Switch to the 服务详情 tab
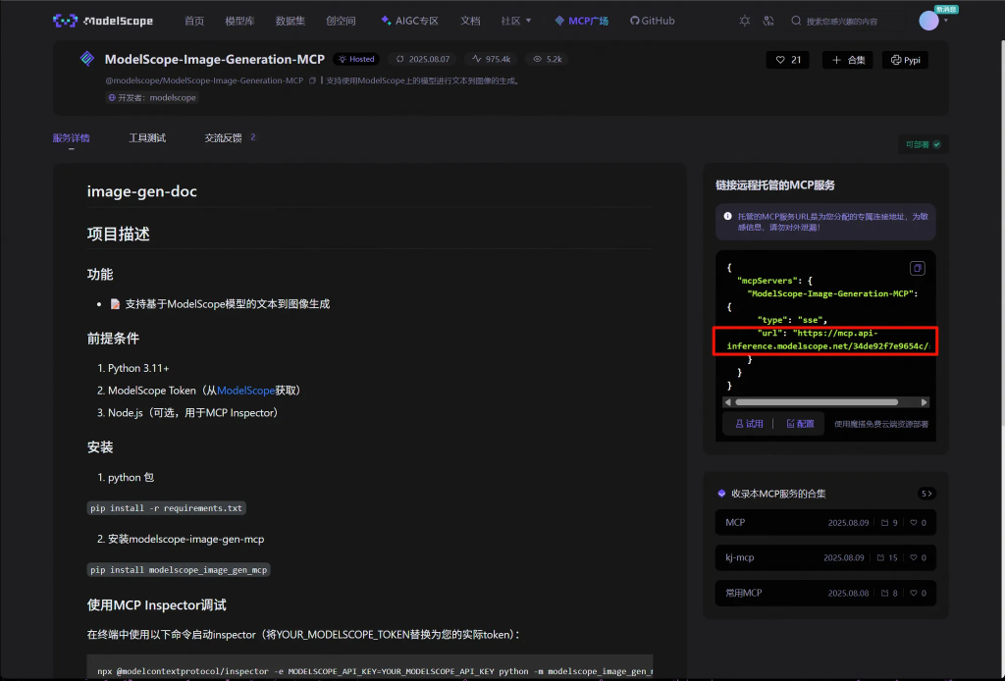The image size is (1005, 681). pos(71,137)
